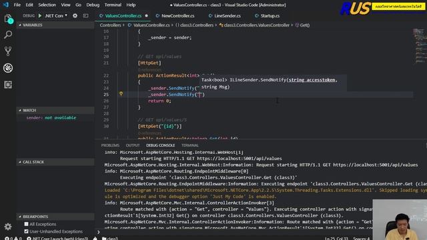The width and height of the screenshot is (427, 240).
Task: Open the Edit menu
Action: click(x=29, y=5)
